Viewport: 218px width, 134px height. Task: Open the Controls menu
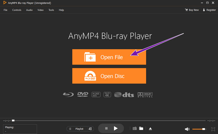[x=17, y=10]
